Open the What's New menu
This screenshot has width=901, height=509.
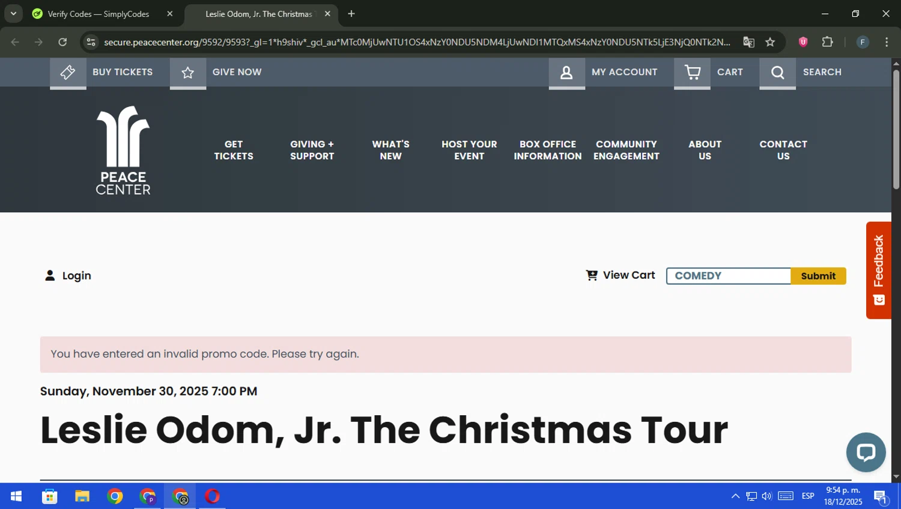pyautogui.click(x=390, y=150)
